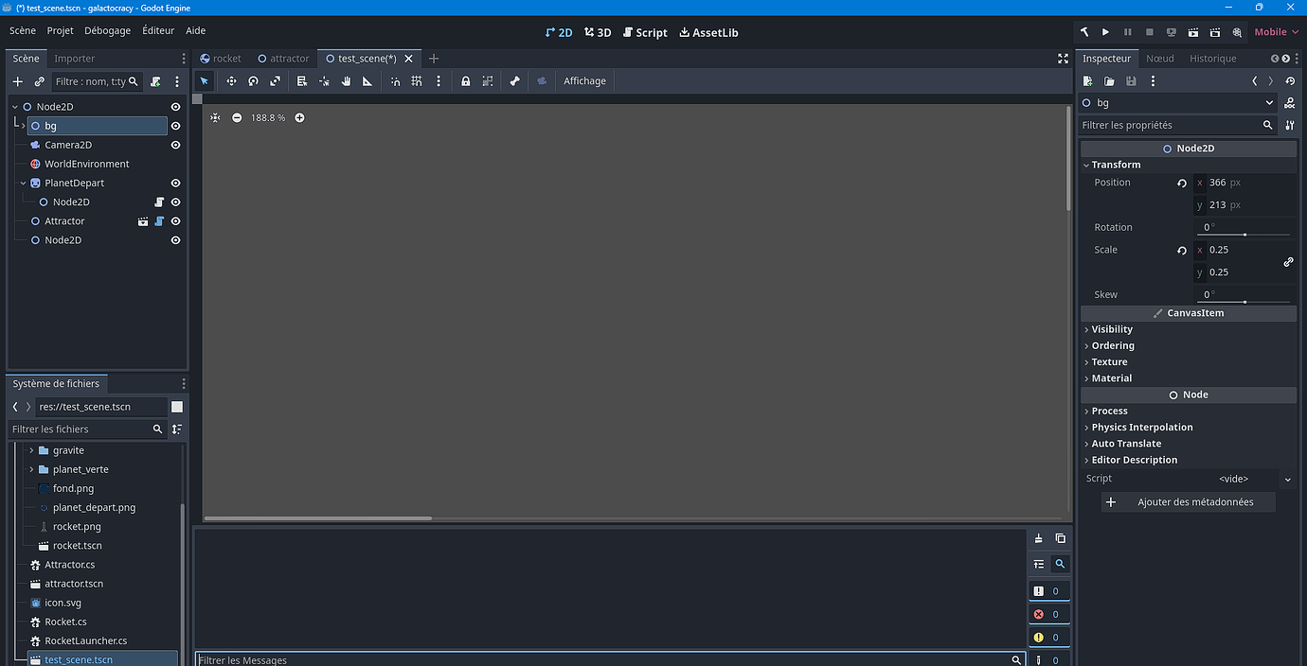Image resolution: width=1307 pixels, height=666 pixels.
Task: Switch to the Script workspace
Action: (645, 32)
